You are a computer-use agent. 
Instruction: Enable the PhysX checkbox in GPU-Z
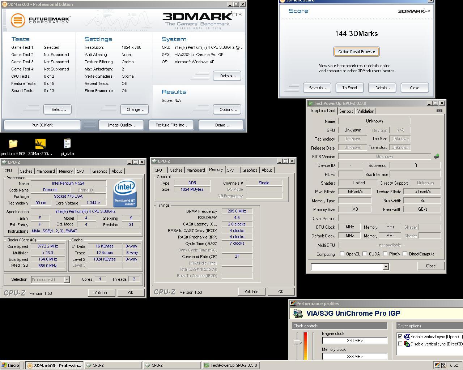385,254
